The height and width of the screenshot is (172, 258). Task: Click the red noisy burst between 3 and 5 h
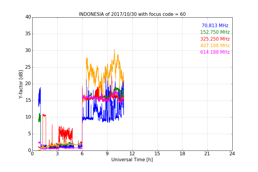point(65,134)
